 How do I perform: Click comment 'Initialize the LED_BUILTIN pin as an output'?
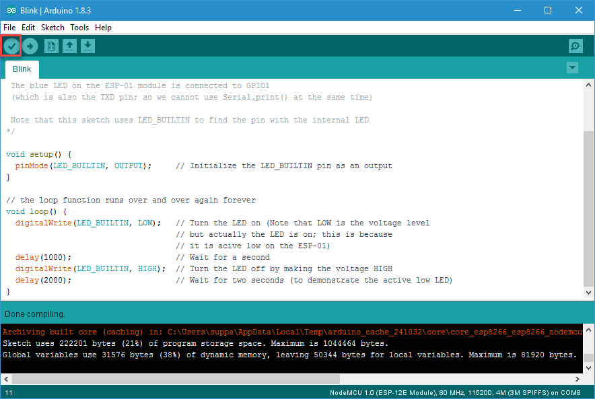pos(284,166)
